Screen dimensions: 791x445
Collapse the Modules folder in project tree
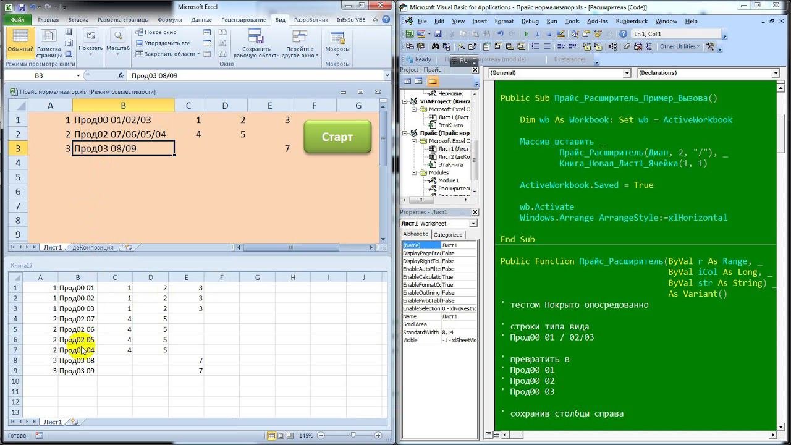tap(415, 173)
